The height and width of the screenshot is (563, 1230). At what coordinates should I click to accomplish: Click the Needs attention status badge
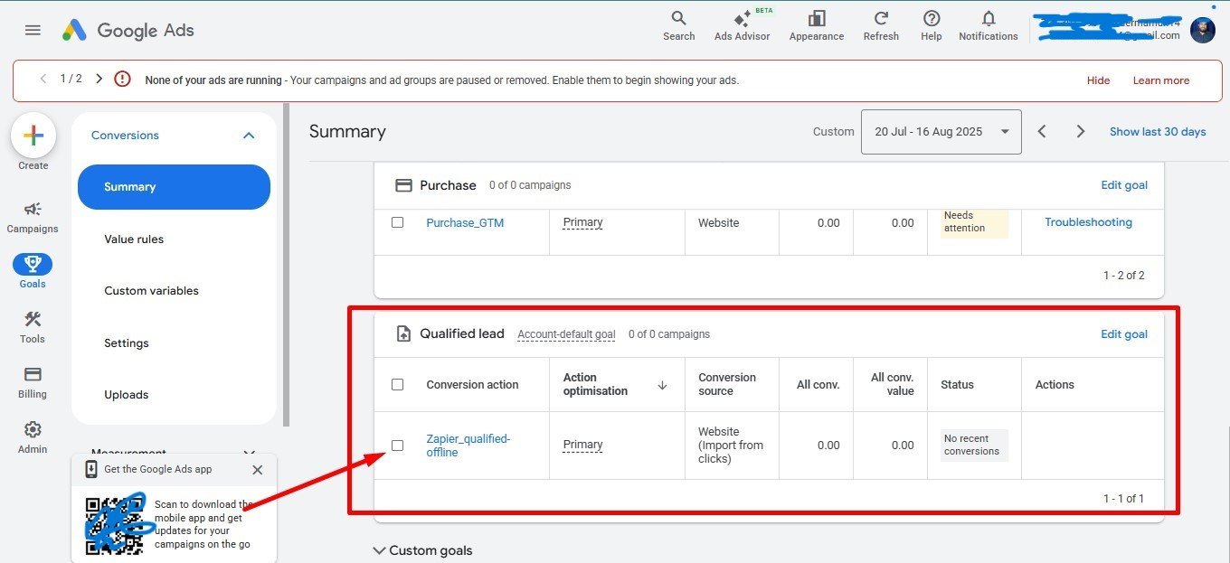(x=974, y=222)
